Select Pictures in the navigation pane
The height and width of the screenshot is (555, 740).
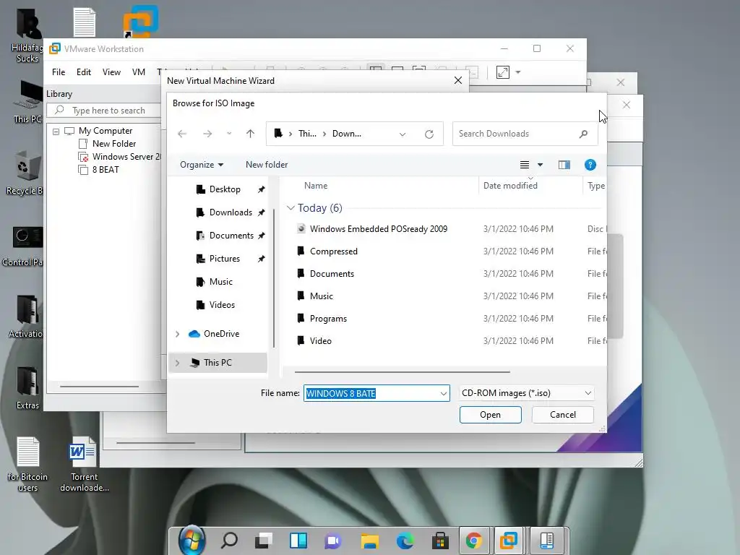click(225, 259)
